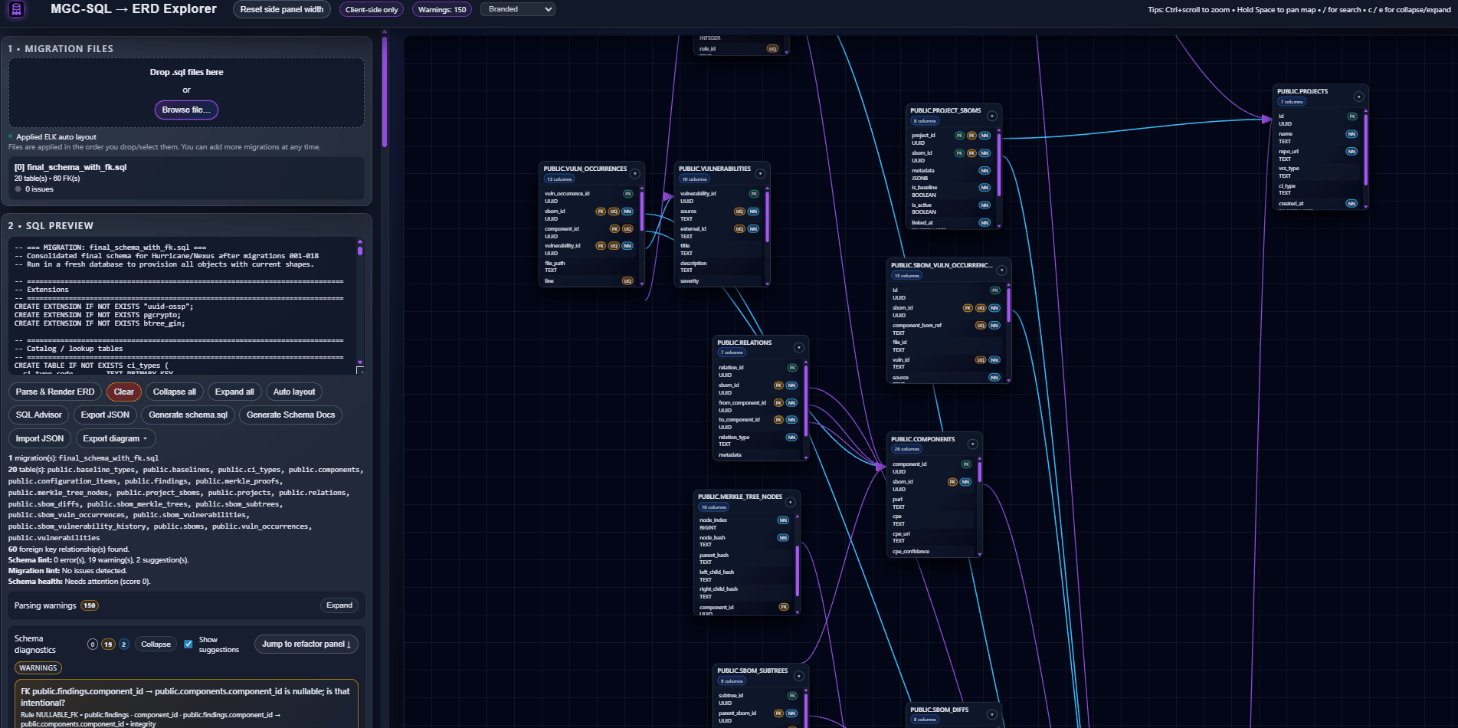Click the NN badge on vulnerabilities external_id row
This screenshot has width=1458, height=728.
753,229
